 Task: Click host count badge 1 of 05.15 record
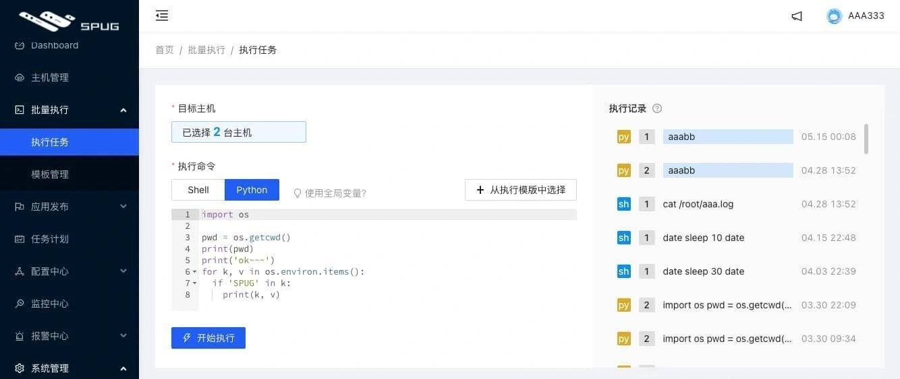pyautogui.click(x=646, y=137)
